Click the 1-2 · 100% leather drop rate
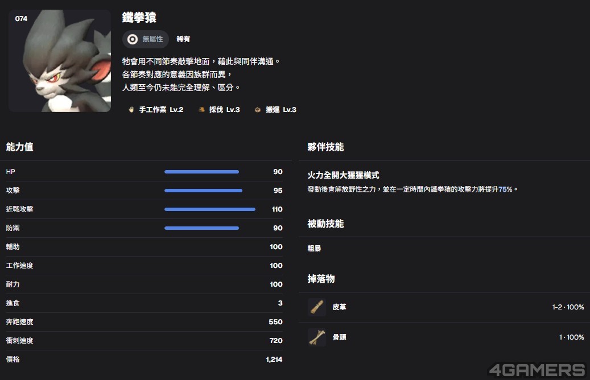The width and height of the screenshot is (590, 380). (x=568, y=307)
